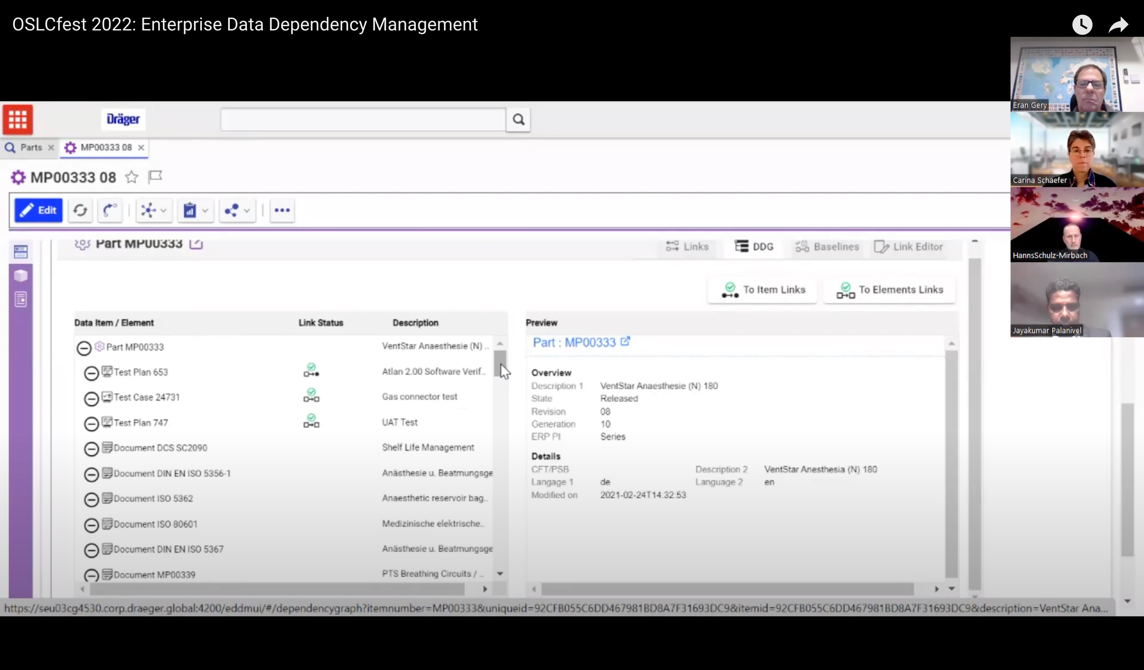The image size is (1144, 670).
Task: Switch to the Baselines tab
Action: coord(827,247)
